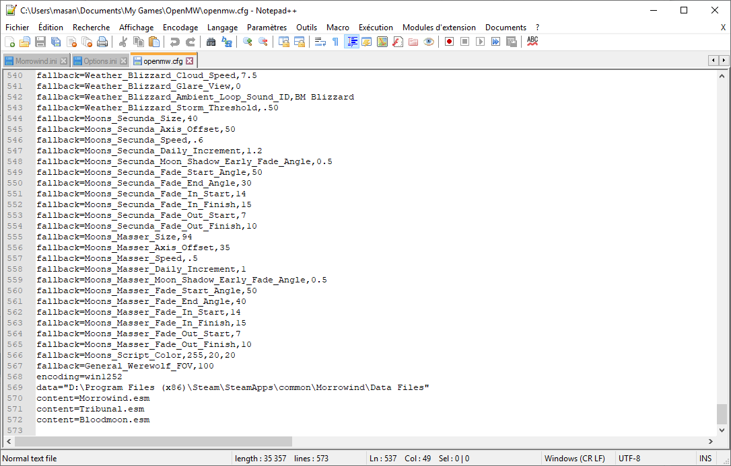The image size is (731, 466).
Task: Open the Function List icon
Action: [x=398, y=42]
